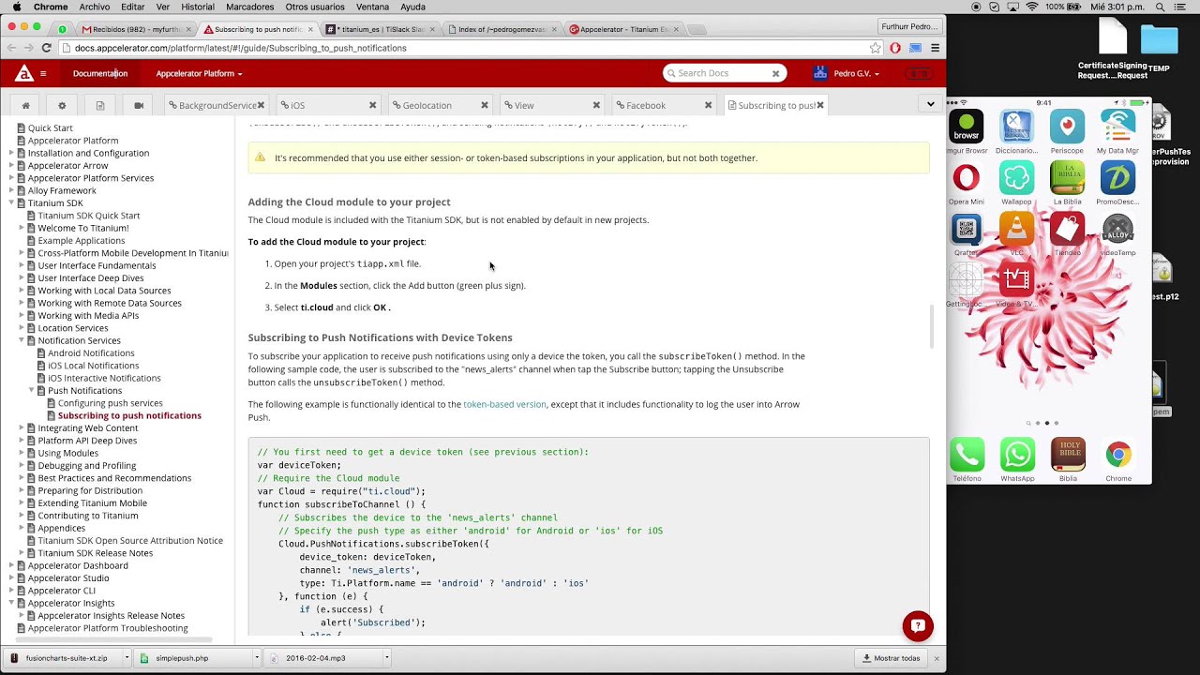The image size is (1200, 675).
Task: Open Configuring push services tree item
Action: click(x=110, y=403)
